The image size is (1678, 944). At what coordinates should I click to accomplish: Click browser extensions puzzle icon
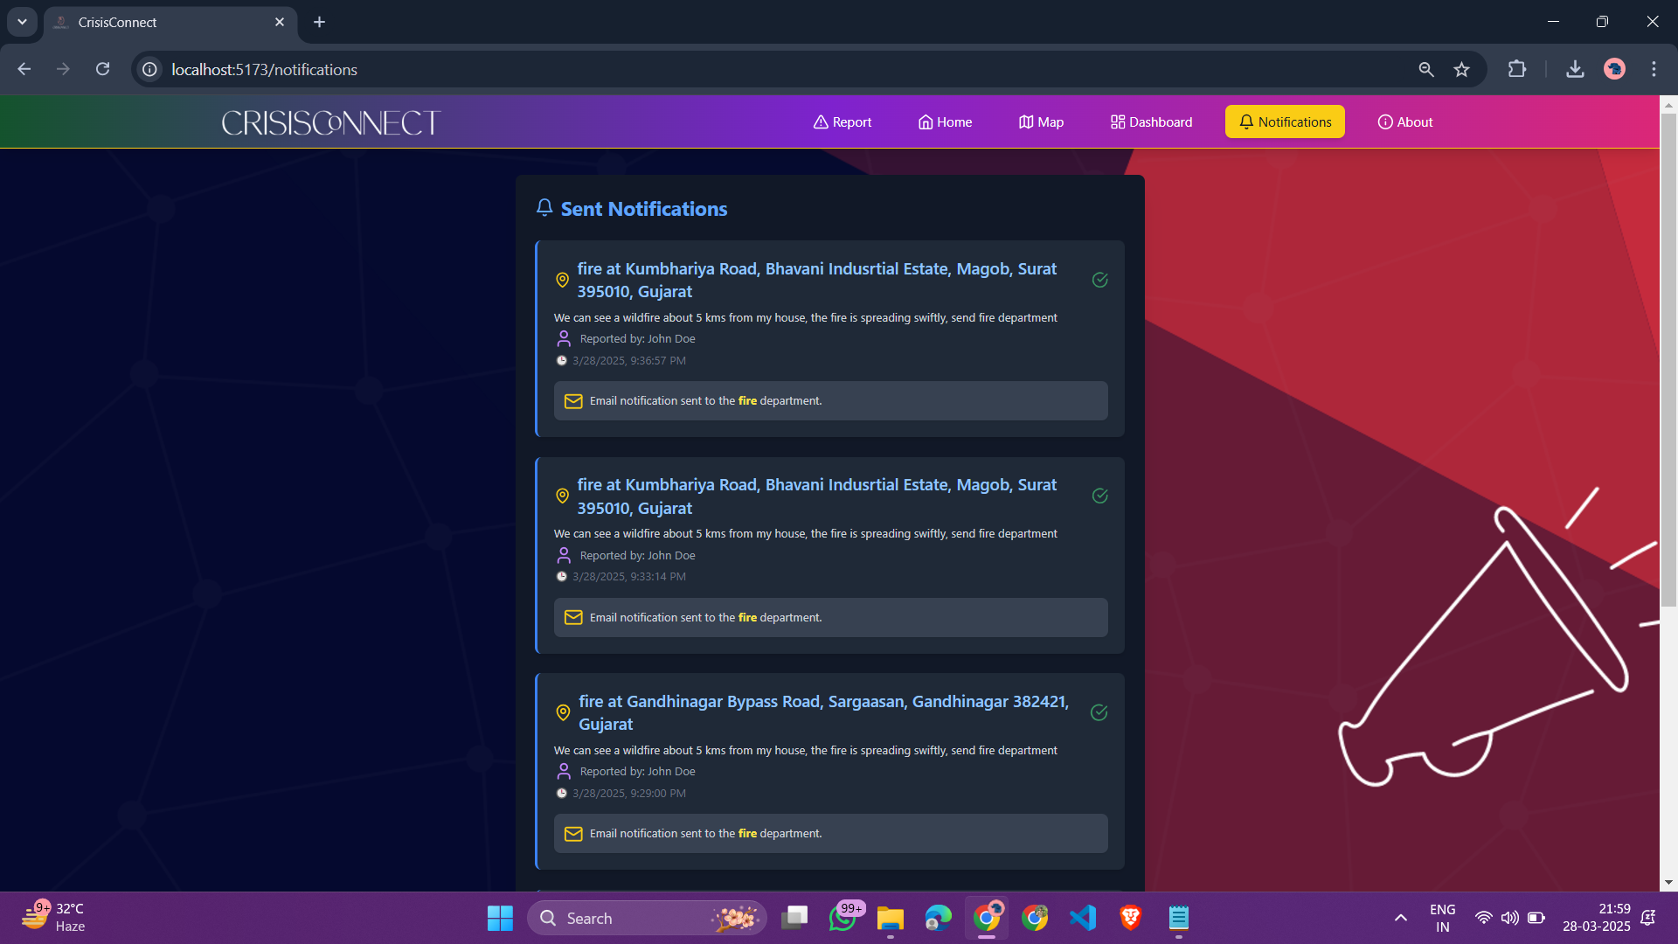pos(1517,69)
